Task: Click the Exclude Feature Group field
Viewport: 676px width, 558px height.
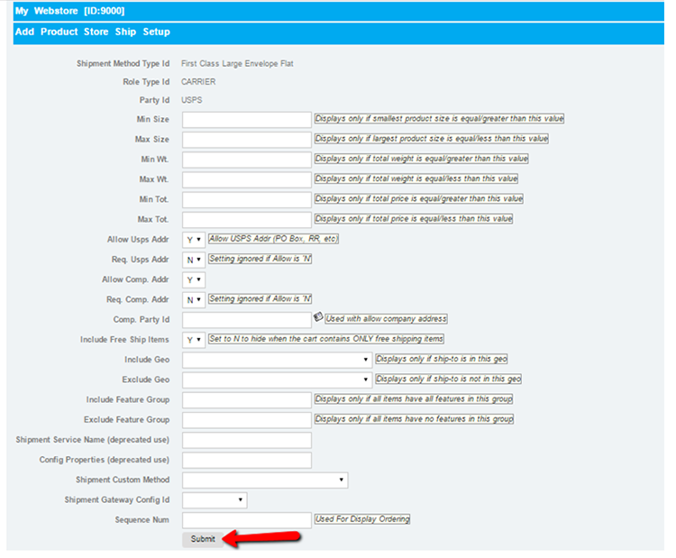Action: [x=247, y=420]
